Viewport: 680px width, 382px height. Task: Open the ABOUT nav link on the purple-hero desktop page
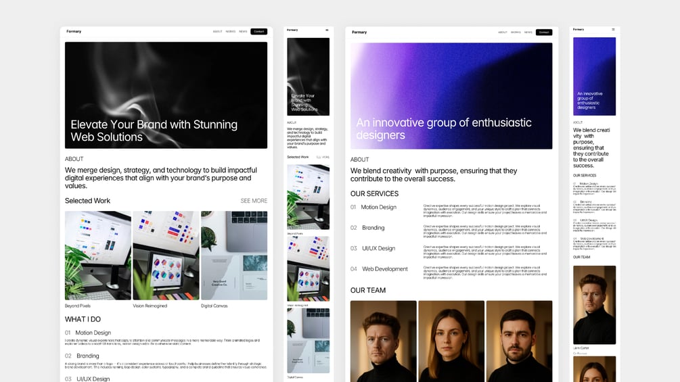(x=503, y=32)
